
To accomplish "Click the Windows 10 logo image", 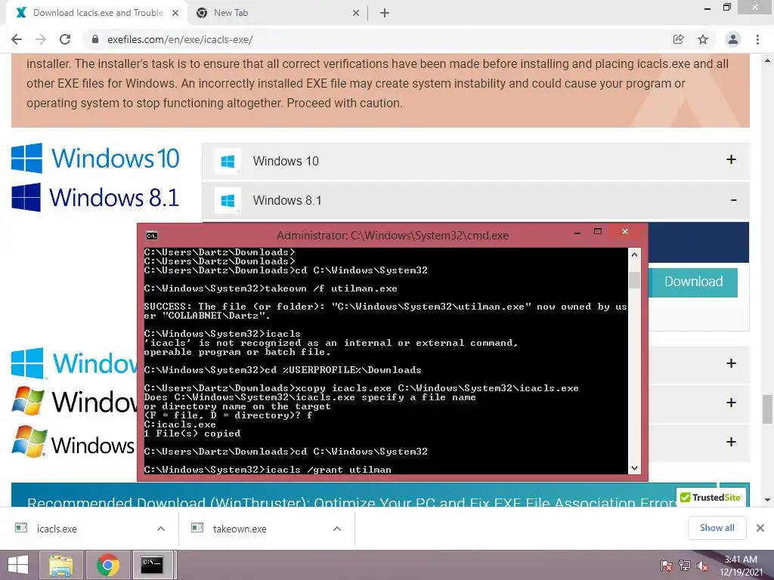I will (95, 159).
